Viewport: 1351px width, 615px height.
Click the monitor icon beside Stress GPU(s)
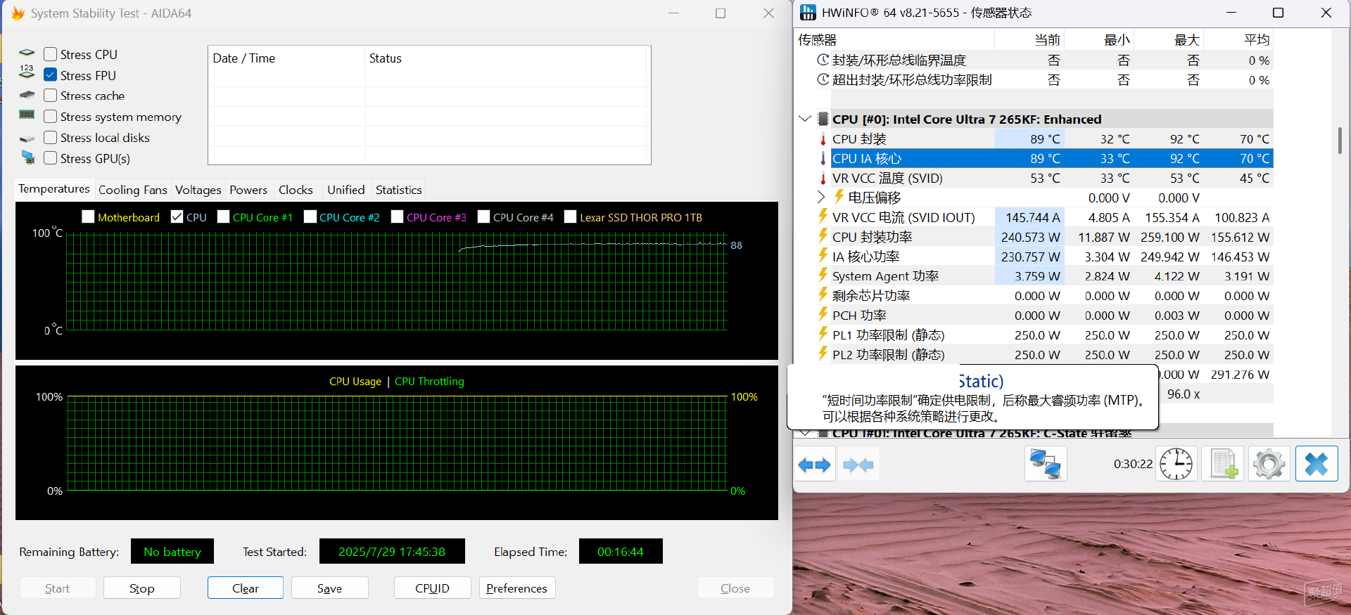click(27, 157)
